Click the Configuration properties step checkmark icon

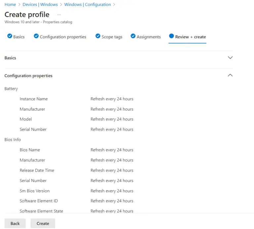click(x=36, y=36)
